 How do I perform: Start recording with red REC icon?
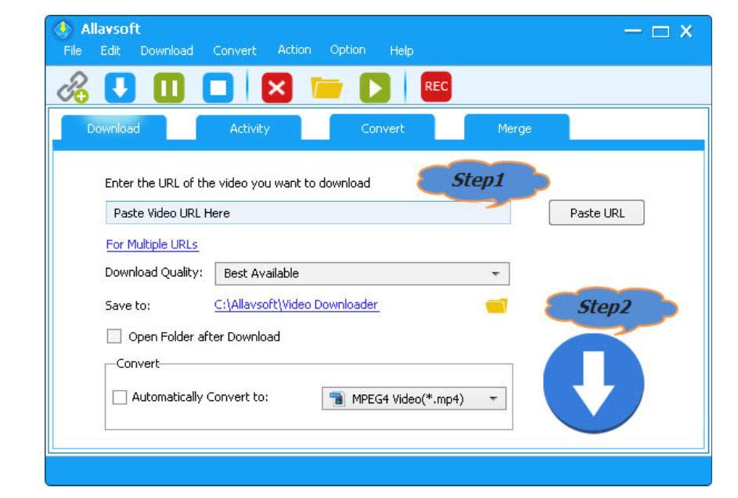click(x=436, y=87)
